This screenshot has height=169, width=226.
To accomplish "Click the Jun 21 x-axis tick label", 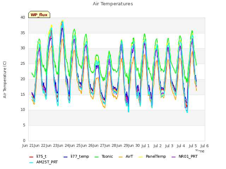I will 28,146.
